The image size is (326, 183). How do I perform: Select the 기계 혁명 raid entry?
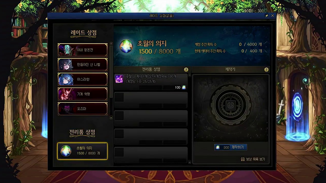(83, 94)
